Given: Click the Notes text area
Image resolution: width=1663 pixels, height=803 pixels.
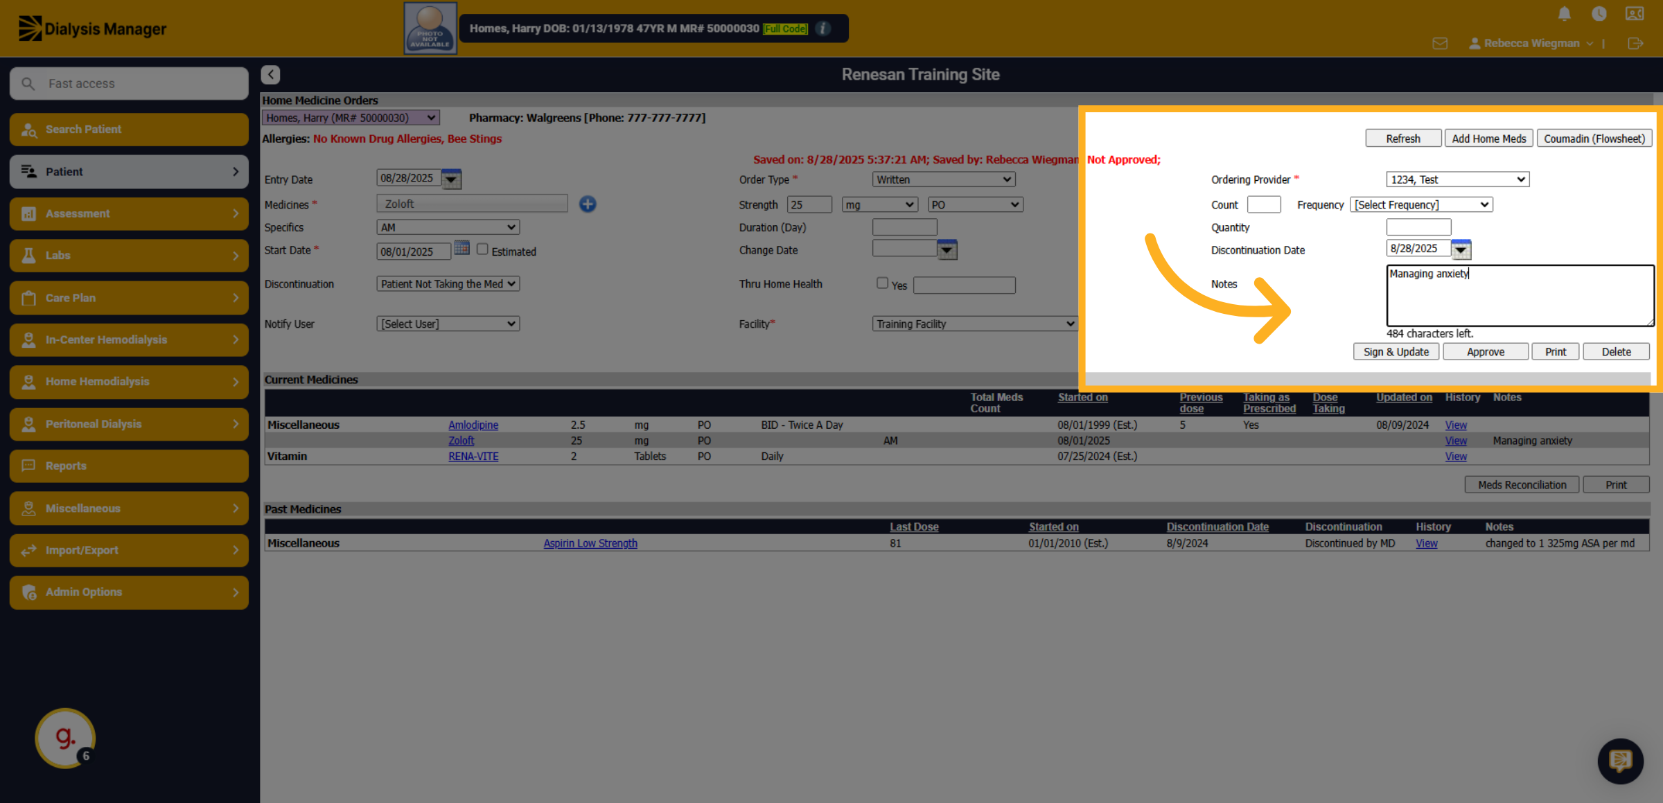Looking at the screenshot, I should click(x=1520, y=295).
